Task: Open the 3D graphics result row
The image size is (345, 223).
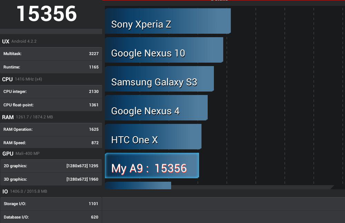Action: click(51, 179)
